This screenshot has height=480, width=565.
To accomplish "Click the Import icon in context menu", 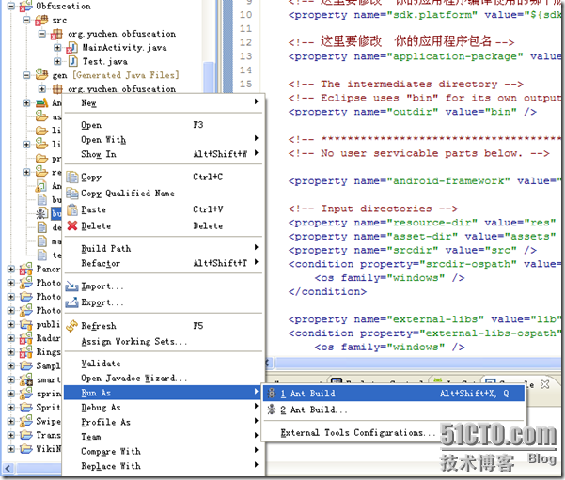I will (x=71, y=286).
